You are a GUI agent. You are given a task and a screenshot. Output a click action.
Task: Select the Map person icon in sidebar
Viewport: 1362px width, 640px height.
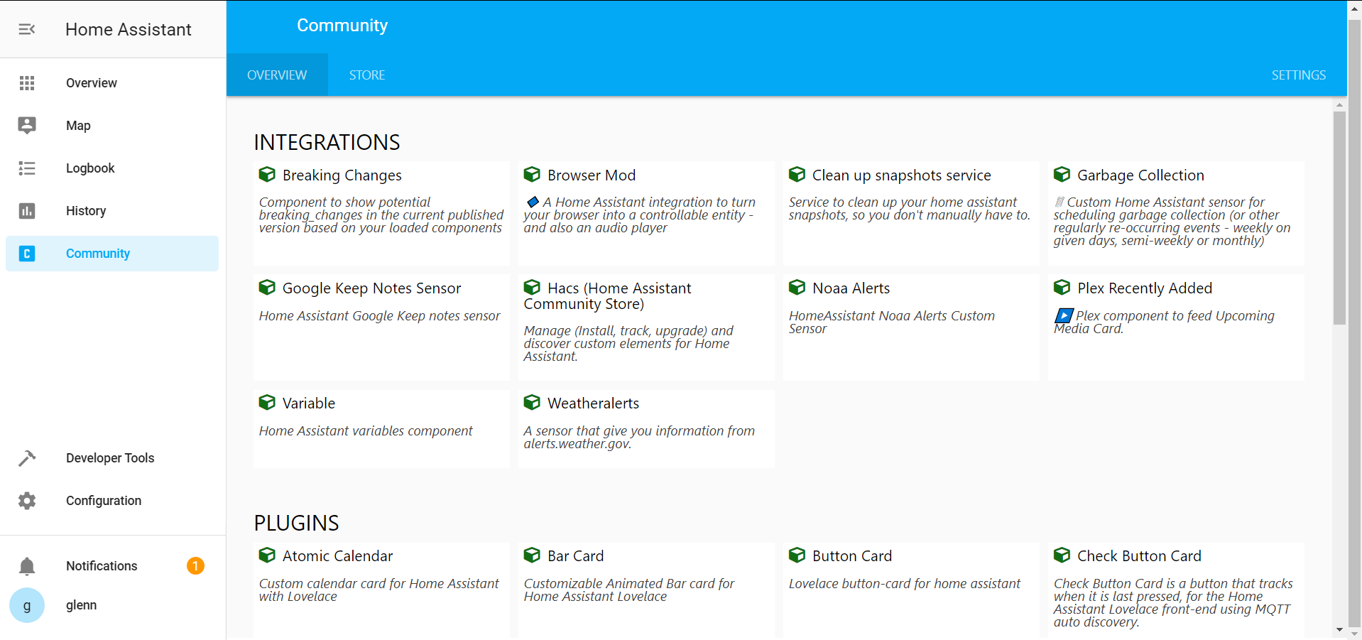(27, 125)
